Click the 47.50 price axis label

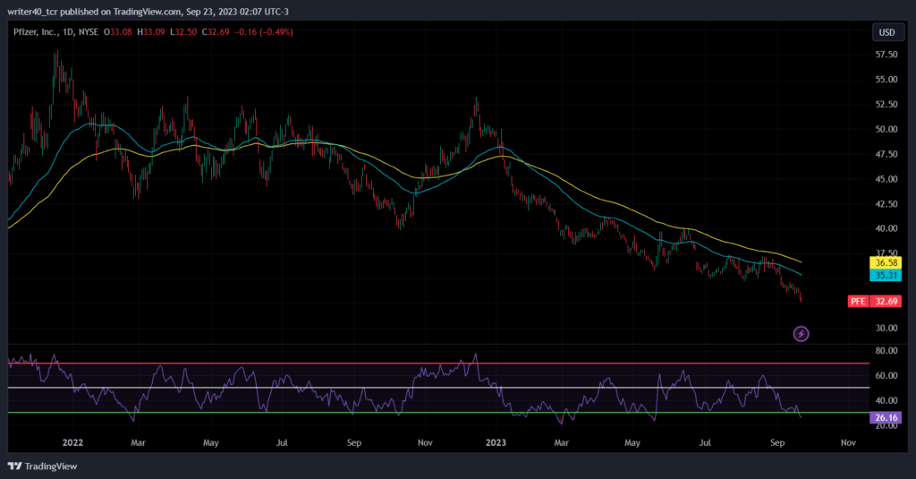886,154
